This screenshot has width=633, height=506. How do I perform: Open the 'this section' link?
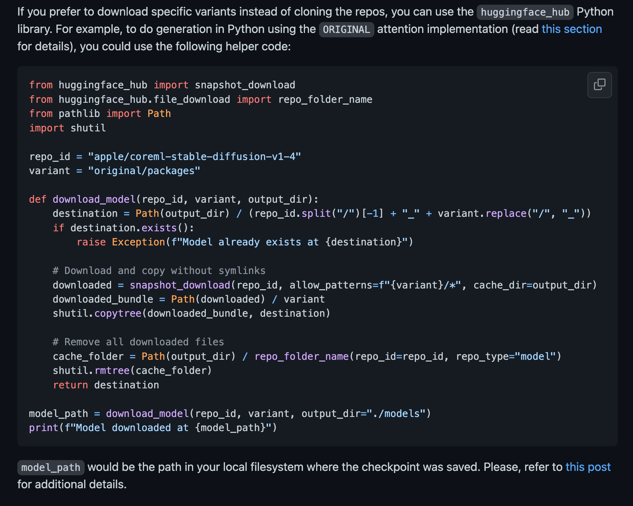coord(572,29)
